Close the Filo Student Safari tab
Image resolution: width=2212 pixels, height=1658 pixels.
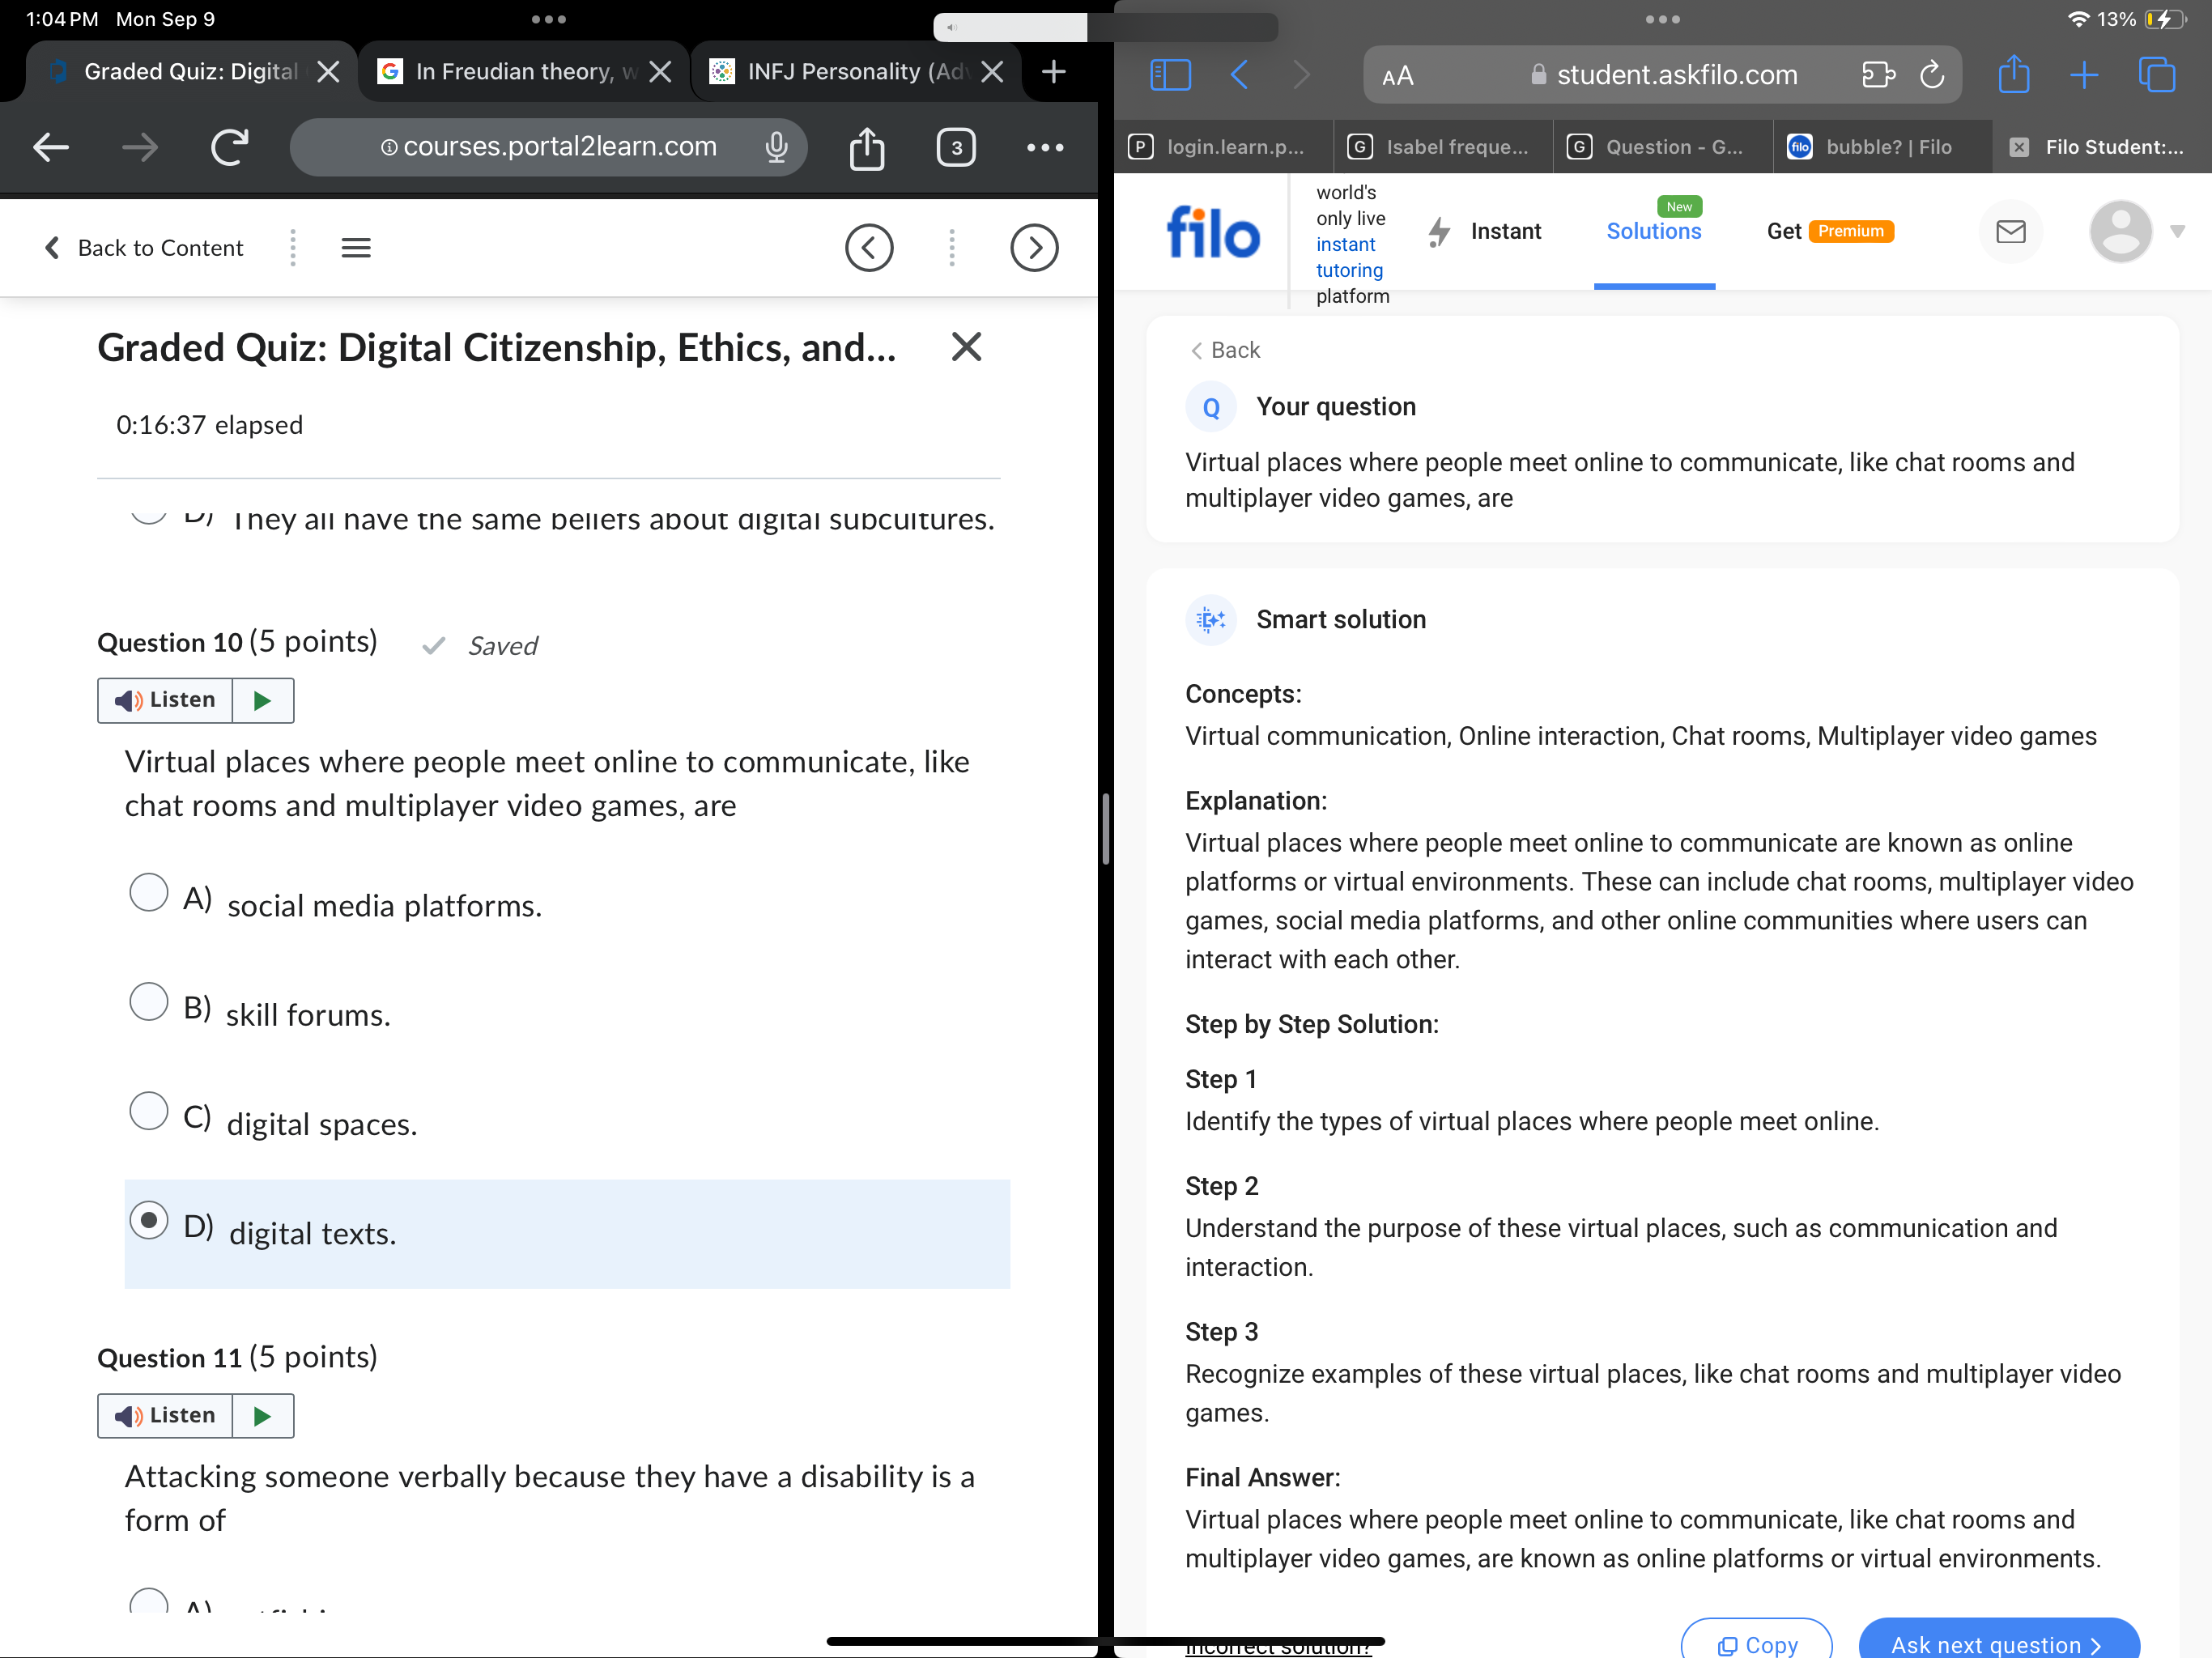click(x=2019, y=147)
